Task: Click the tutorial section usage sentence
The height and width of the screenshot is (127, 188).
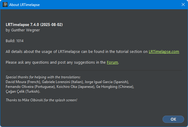Action: [77, 51]
